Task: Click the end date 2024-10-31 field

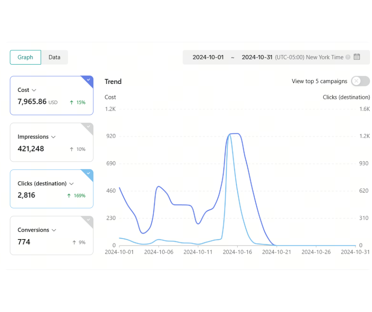Action: pos(257,57)
